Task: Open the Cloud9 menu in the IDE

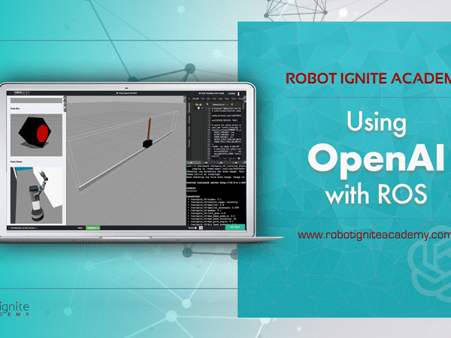Action: tap(195, 98)
